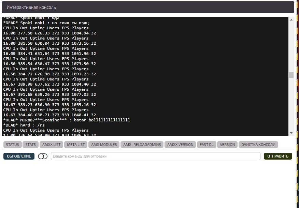Click the line 'batar bolllllllllllllll'
Image resolution: width=299 pixels, height=208 pixels.
pos(67,120)
